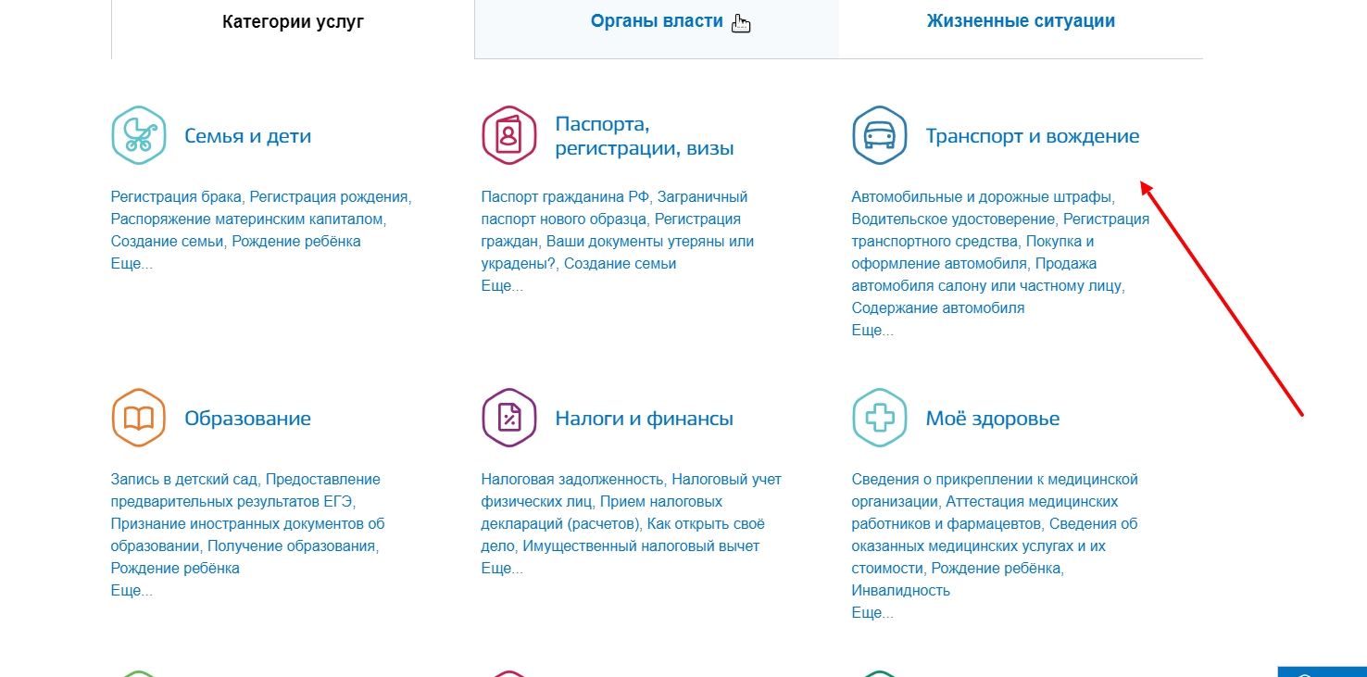Open the Паспорта, регистрации, визы heading

click(x=645, y=136)
